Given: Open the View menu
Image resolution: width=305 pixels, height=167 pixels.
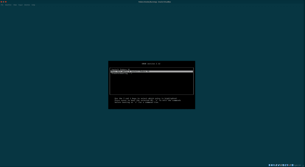Looking at the screenshot, I should (x=15, y=5).
